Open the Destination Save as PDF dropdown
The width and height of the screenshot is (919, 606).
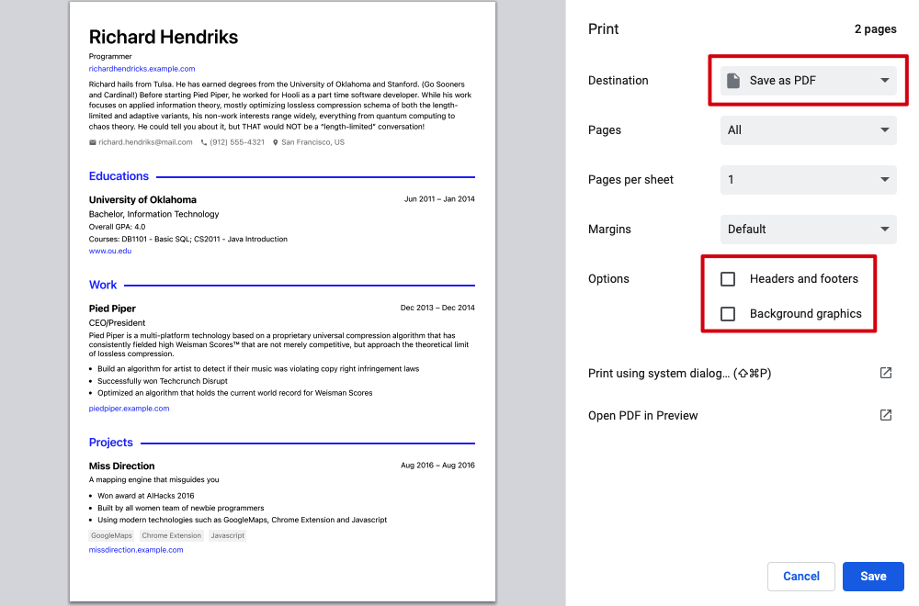point(808,81)
